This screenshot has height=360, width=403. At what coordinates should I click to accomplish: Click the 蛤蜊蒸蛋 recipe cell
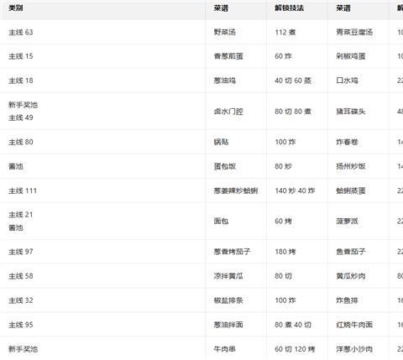click(359, 190)
